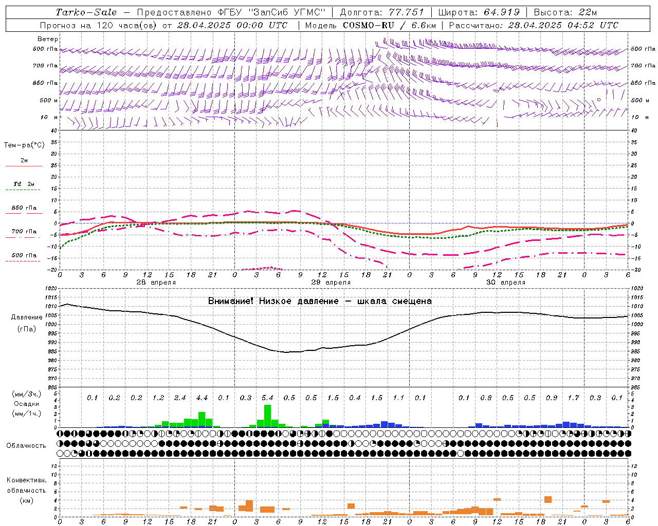Click the 'Внимание! Низкое давление' warning text
The image size is (658, 526).
click(273, 301)
